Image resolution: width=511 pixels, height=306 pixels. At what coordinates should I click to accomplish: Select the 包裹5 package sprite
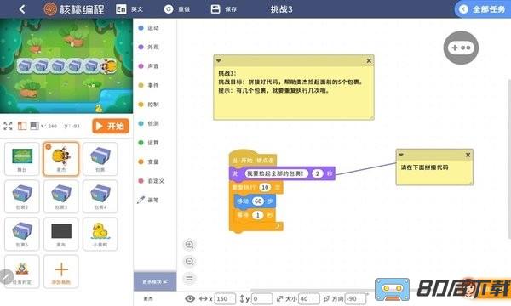pos(22,234)
